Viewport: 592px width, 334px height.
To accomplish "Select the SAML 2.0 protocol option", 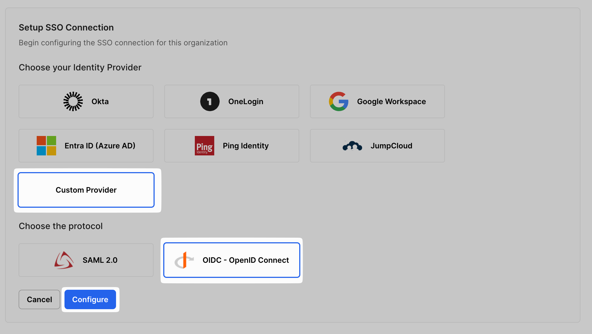I will [86, 260].
